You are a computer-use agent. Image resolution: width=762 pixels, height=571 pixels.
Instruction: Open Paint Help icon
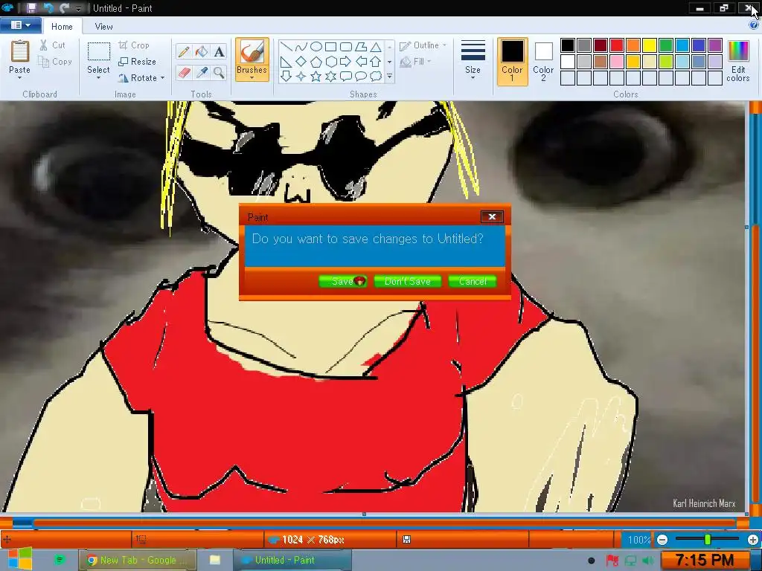pyautogui.click(x=754, y=25)
